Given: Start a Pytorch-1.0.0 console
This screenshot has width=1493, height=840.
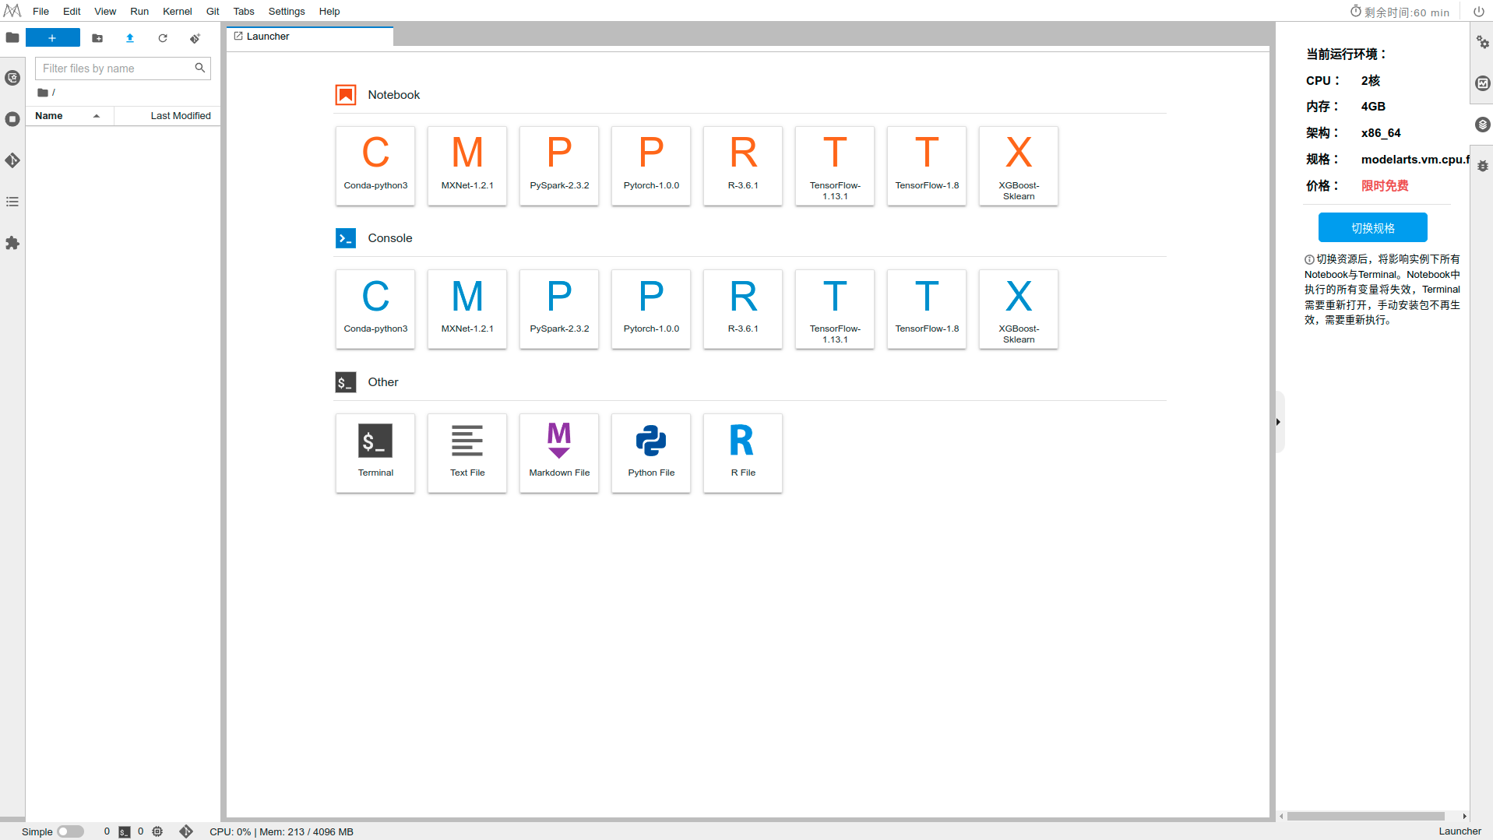Looking at the screenshot, I should click(651, 308).
